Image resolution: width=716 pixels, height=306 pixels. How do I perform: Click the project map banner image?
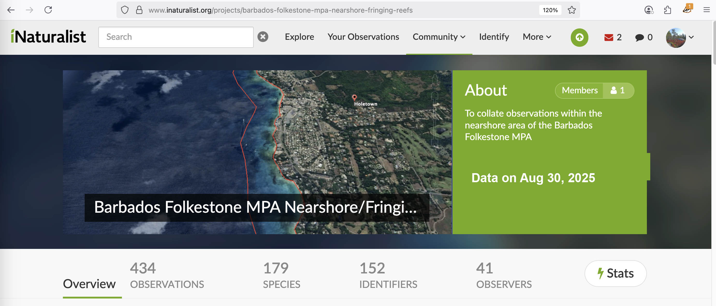pyautogui.click(x=257, y=152)
